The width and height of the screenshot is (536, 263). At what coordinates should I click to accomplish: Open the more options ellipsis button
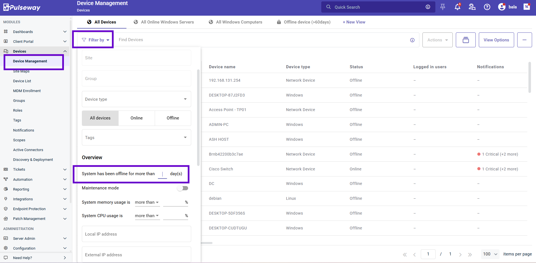[525, 40]
